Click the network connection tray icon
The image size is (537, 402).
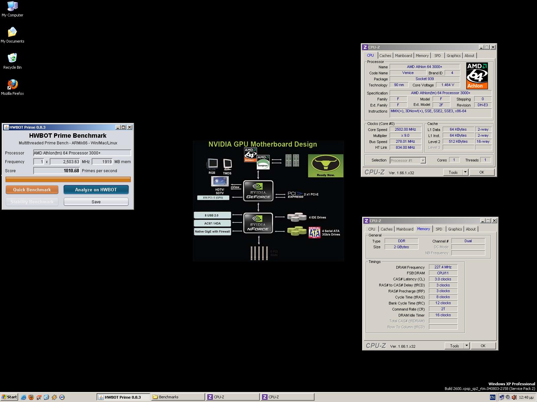click(501, 397)
